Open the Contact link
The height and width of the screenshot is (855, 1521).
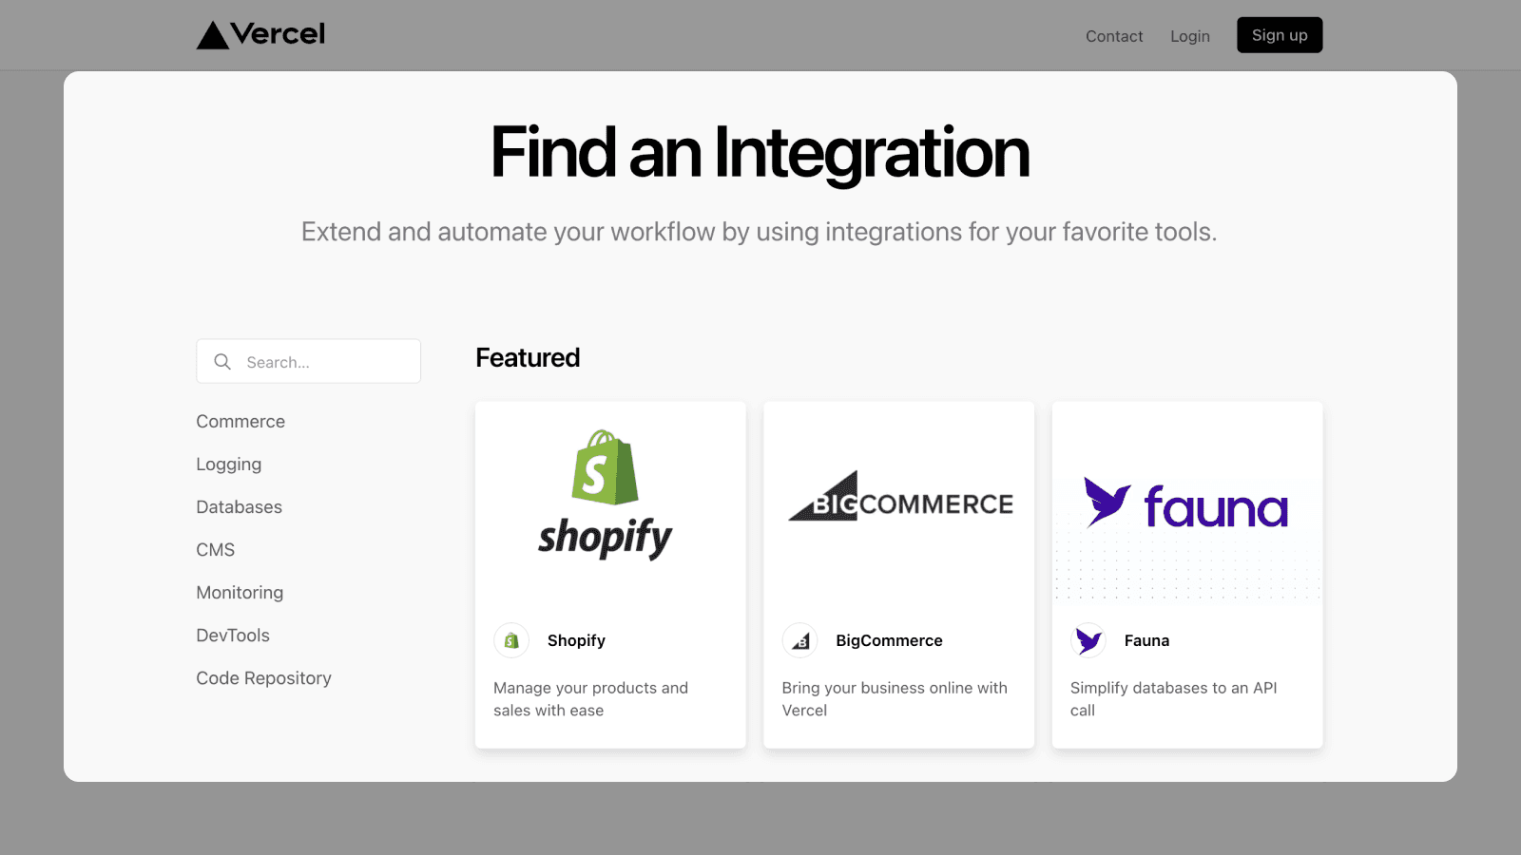click(1114, 36)
